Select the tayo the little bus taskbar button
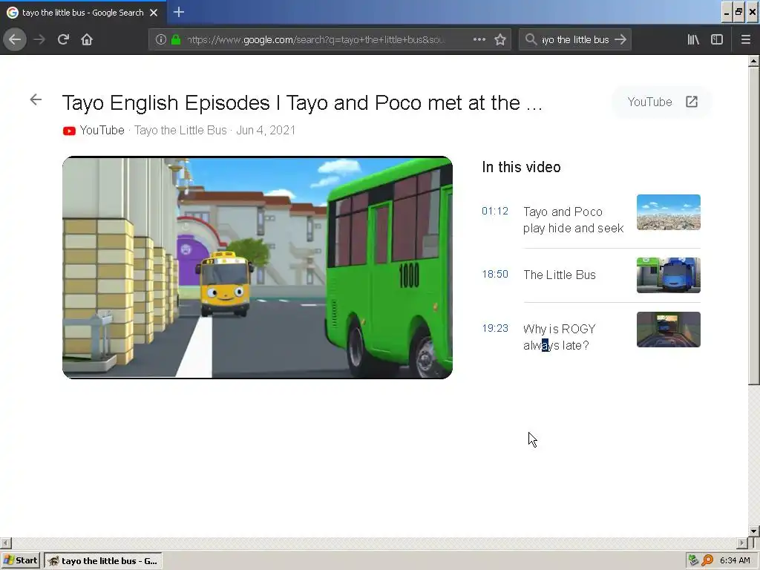Image resolution: width=760 pixels, height=570 pixels. pyautogui.click(x=103, y=561)
